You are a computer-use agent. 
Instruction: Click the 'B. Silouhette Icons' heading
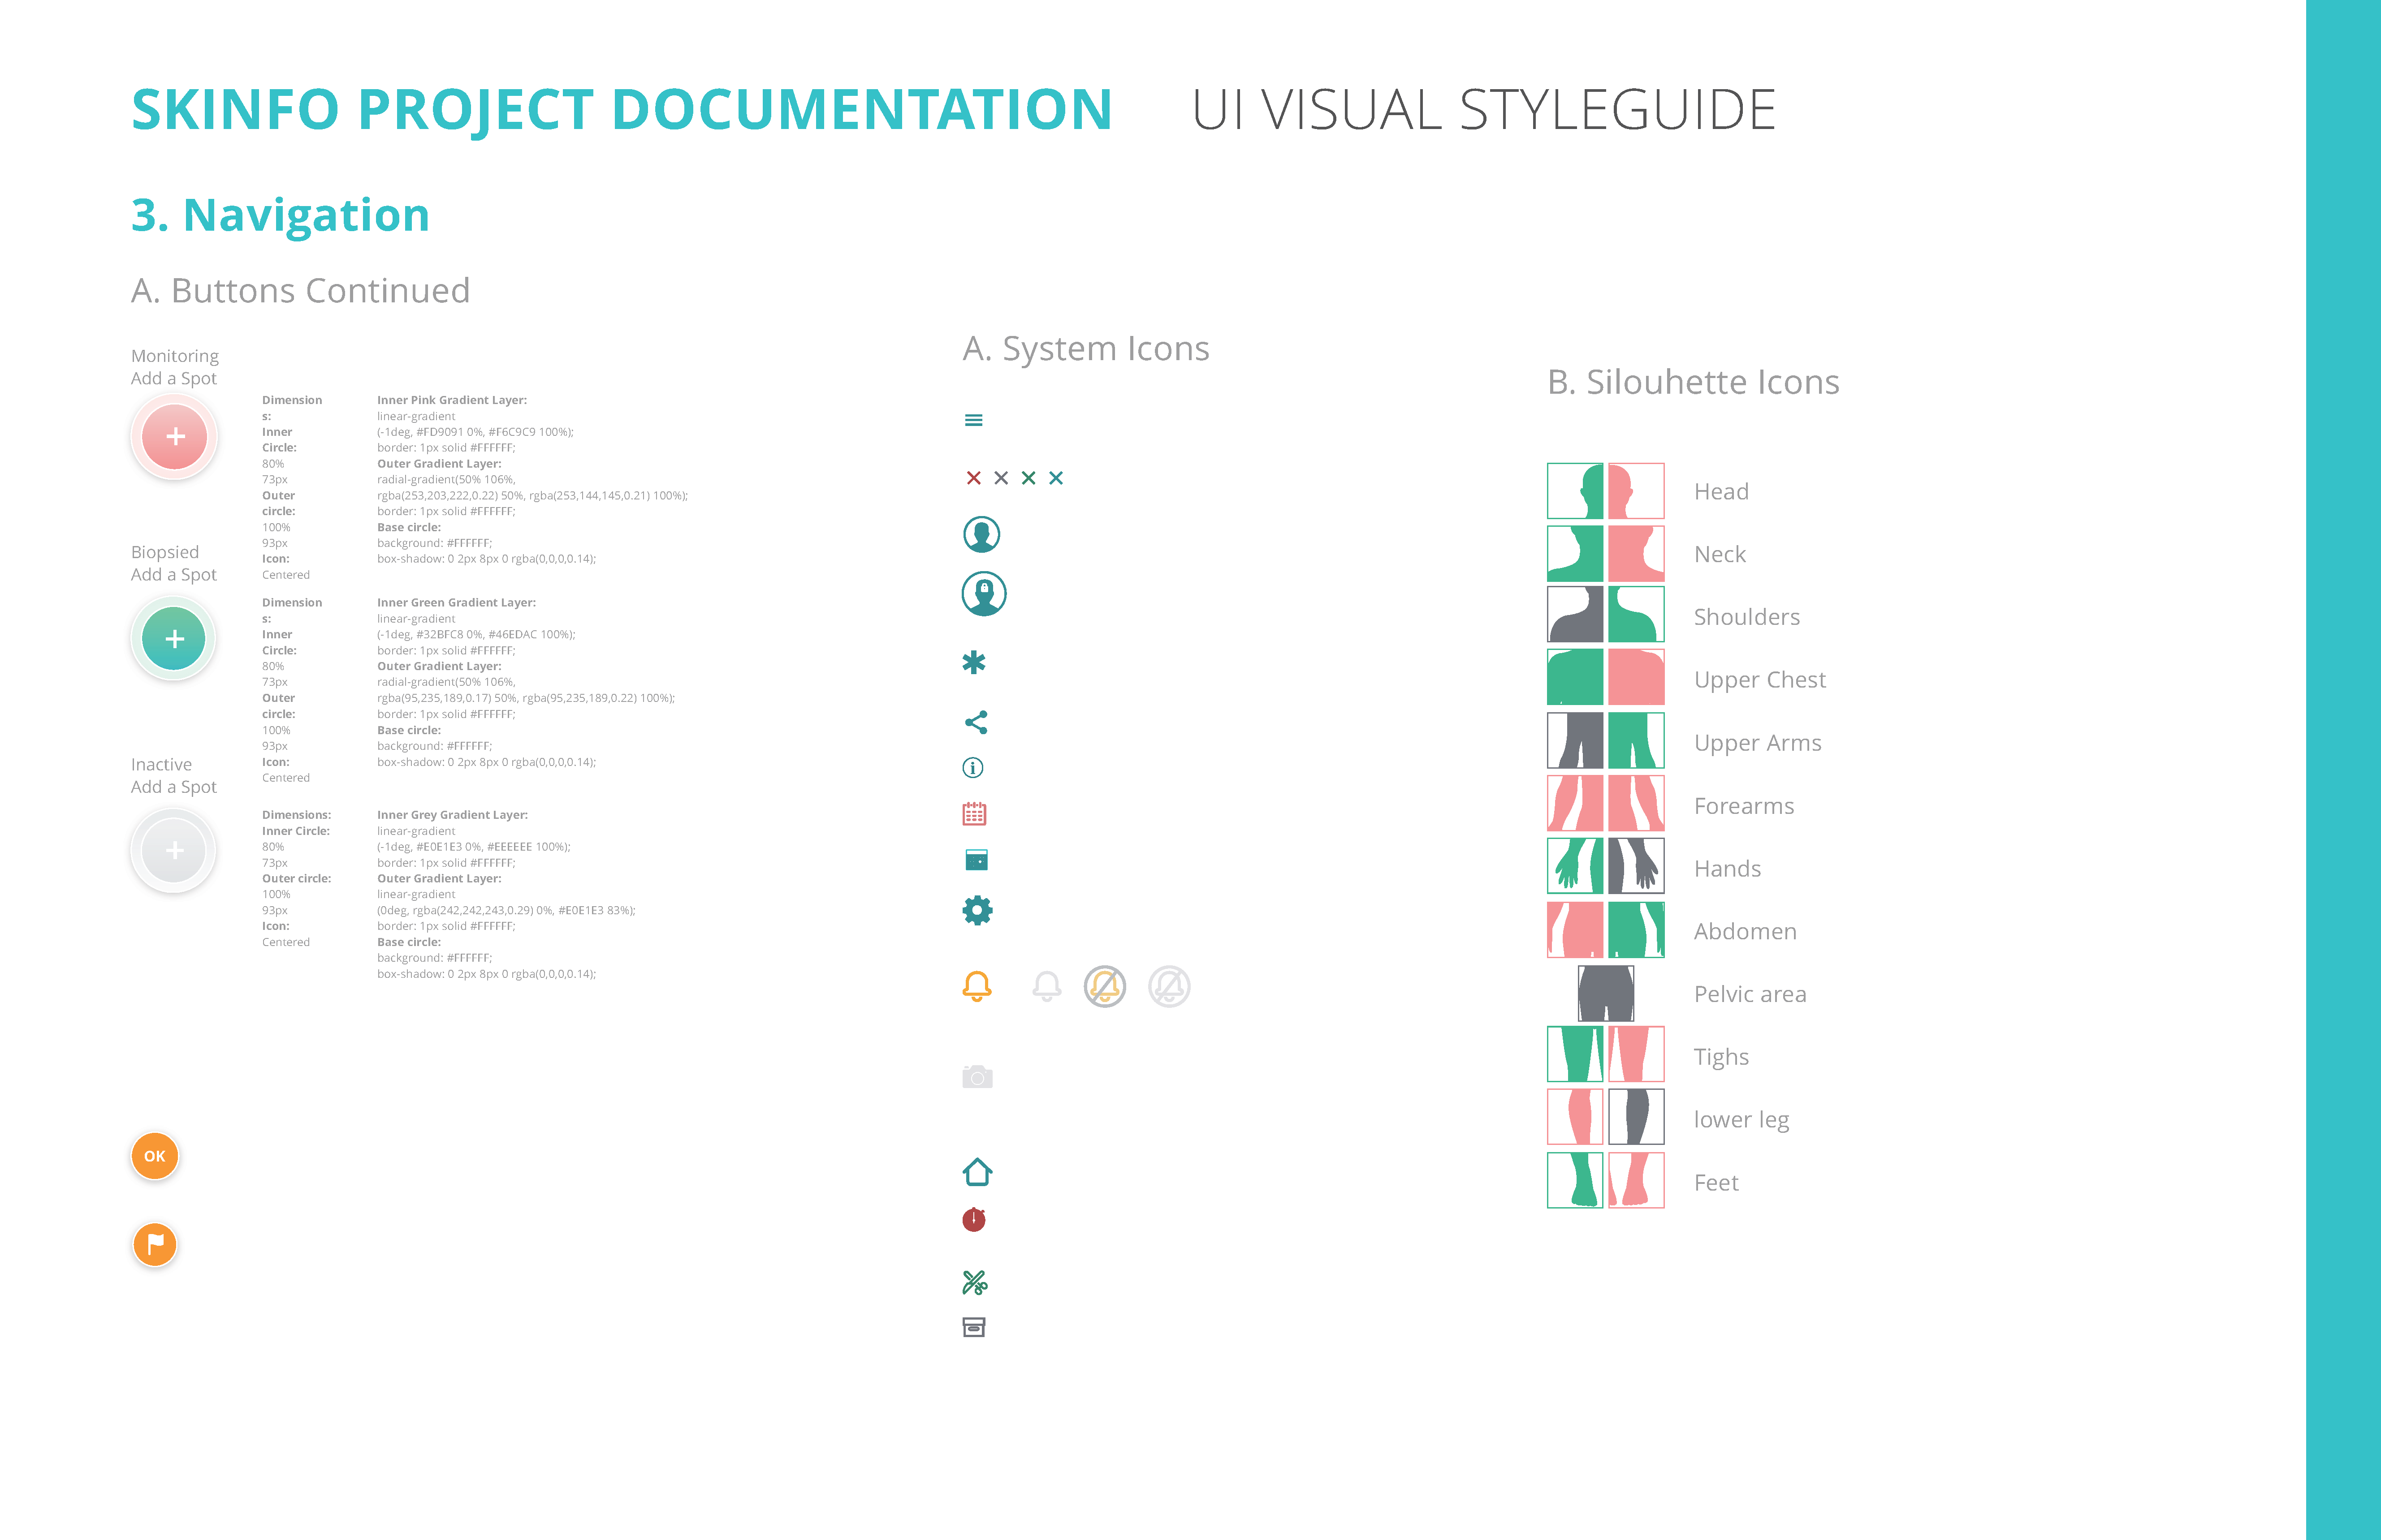coord(1694,382)
